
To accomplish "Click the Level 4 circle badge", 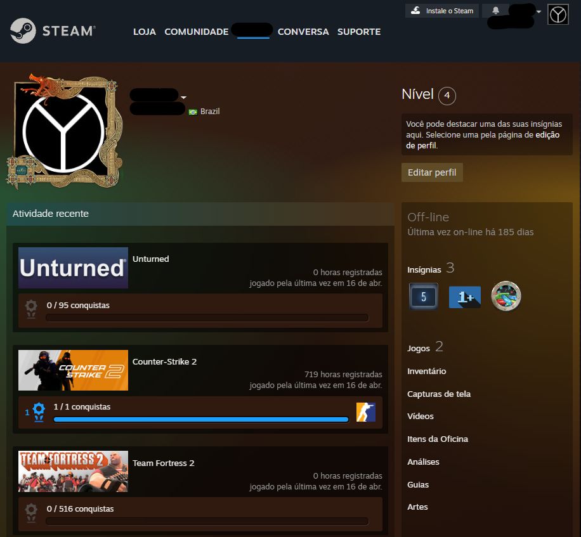I will click(x=447, y=96).
